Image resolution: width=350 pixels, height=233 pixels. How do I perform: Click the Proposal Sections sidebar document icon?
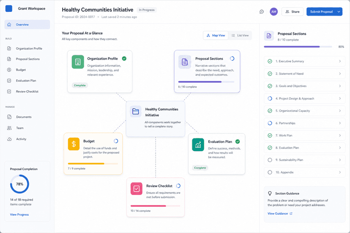(9, 59)
